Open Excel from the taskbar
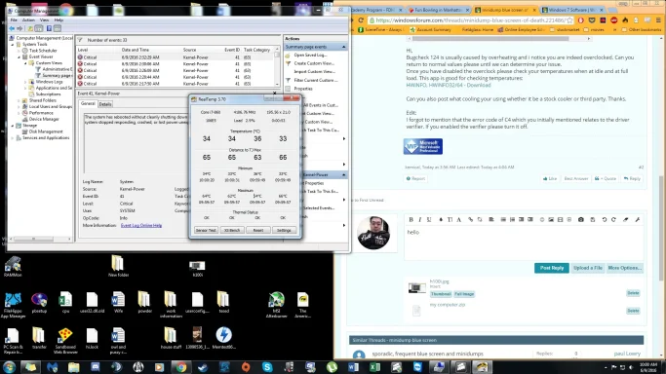The image size is (666, 374). 374,367
